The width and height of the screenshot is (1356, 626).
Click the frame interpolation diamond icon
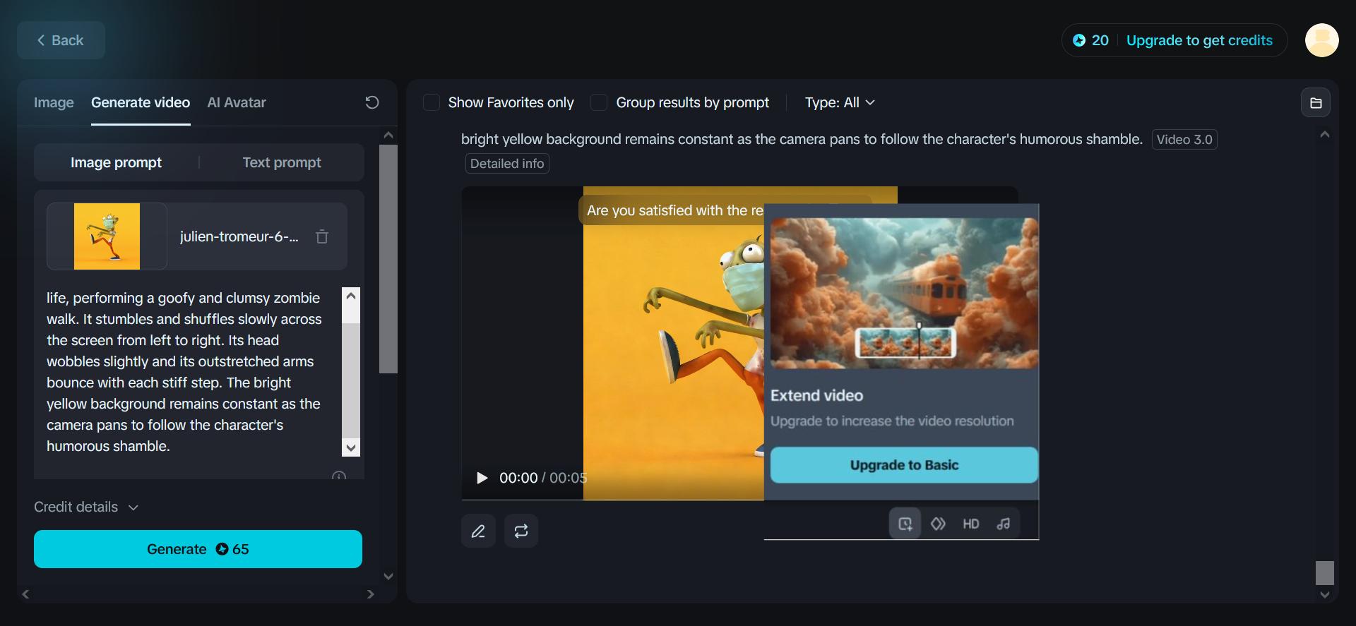click(x=938, y=524)
